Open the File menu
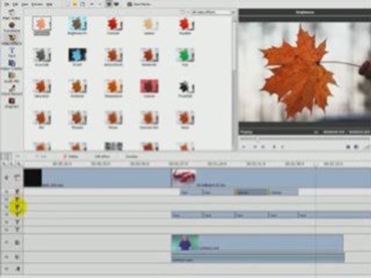Viewport: 371px width, 278px height. pyautogui.click(x=7, y=5)
